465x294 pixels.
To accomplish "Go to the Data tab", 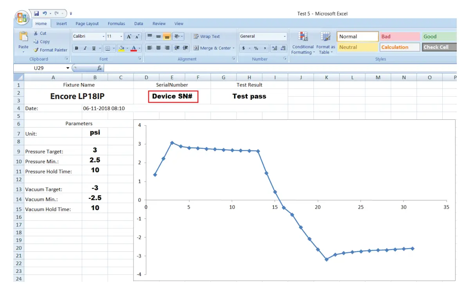I will tap(139, 23).
